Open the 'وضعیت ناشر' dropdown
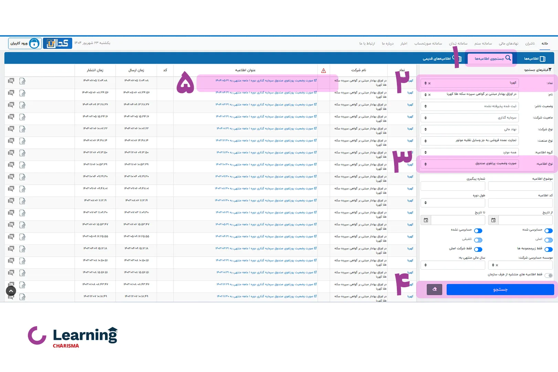 [470, 106]
